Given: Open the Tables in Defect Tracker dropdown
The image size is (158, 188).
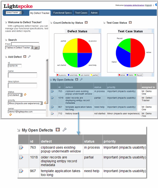Looking at the screenshot, I should [x=19, y=47].
